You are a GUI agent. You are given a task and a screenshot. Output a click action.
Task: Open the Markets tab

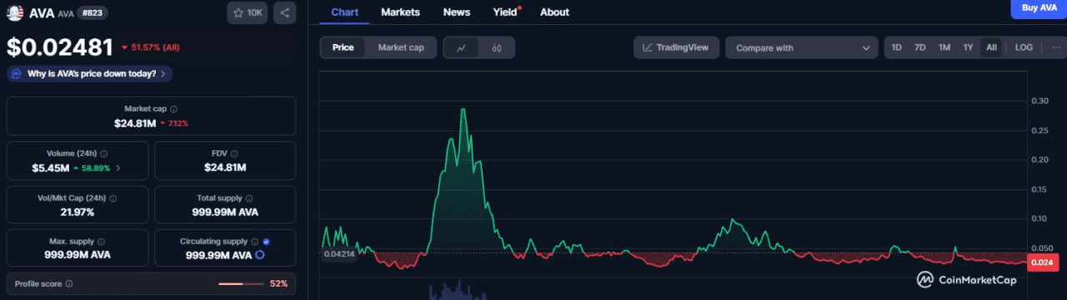[400, 12]
